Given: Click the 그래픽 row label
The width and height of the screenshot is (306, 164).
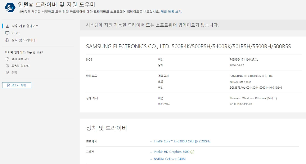Looking at the screenshot, I should (90, 152).
